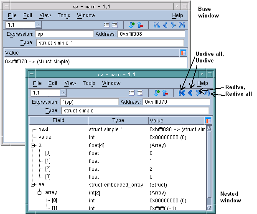Click the down-arrow plus icon in nested toolbar
257x214 pixels.
point(157,93)
